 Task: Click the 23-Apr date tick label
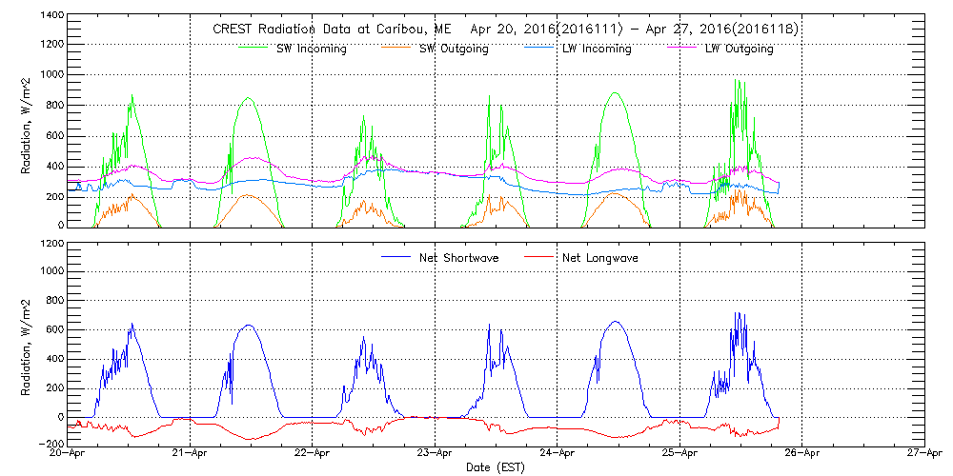click(435, 455)
